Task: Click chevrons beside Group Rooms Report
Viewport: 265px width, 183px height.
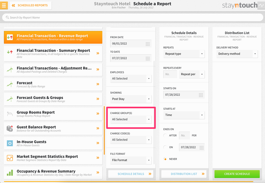Action: 98,113
